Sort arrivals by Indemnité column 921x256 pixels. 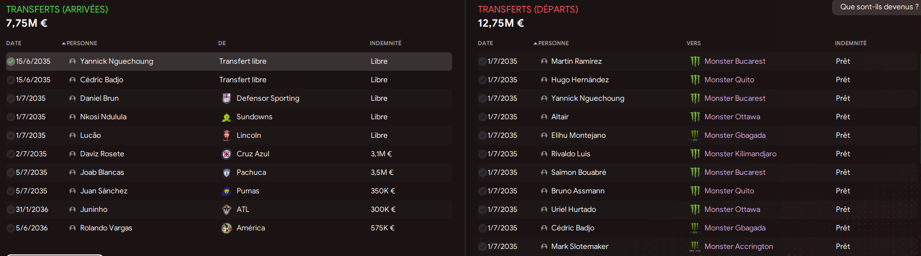click(386, 43)
